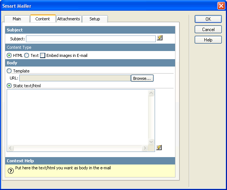Choose the Template body option

(x=9, y=71)
